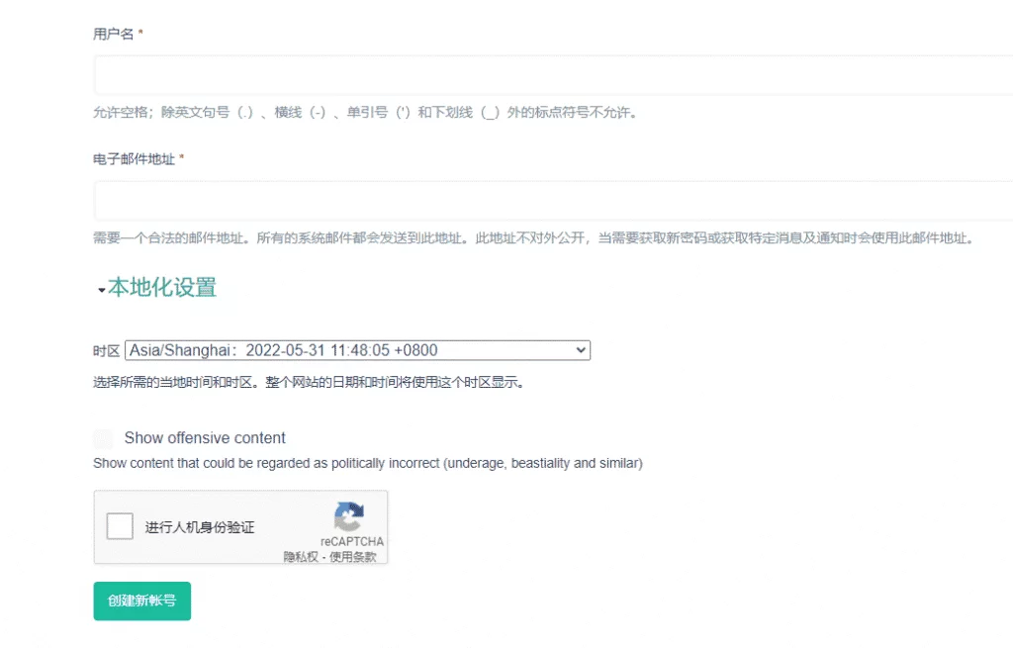
Task: Check the reCAPTCHA 进行人机身份验证 box
Action: [120, 526]
